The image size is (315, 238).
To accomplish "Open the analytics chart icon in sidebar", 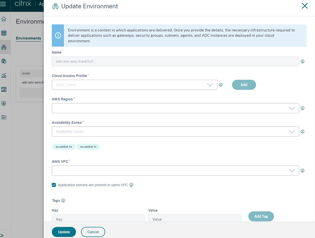I will click(4, 75).
